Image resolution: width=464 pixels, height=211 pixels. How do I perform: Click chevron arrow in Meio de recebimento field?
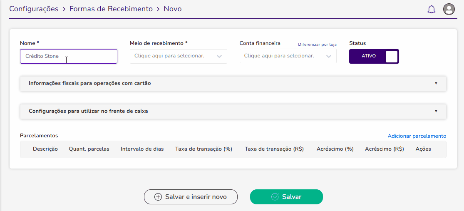point(219,57)
